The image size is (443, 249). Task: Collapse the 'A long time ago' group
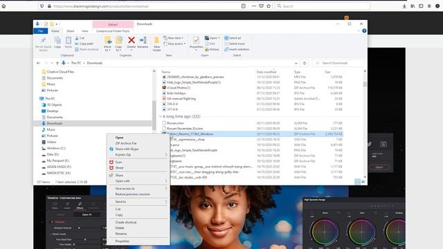click(x=161, y=116)
